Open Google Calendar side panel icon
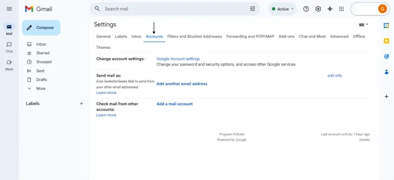The height and width of the screenshot is (180, 394). click(x=387, y=26)
